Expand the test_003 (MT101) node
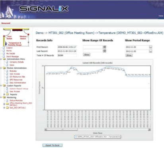The width and height of the screenshot is (164, 148). click(4, 108)
